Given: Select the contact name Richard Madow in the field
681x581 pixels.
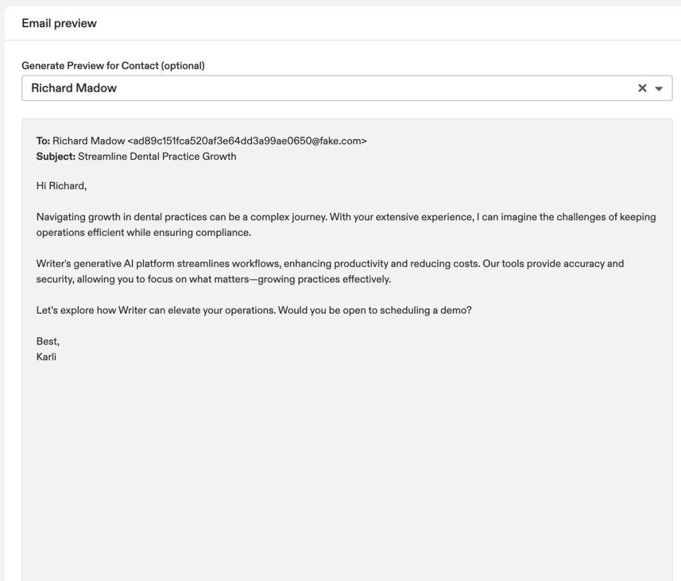Looking at the screenshot, I should tap(74, 86).
